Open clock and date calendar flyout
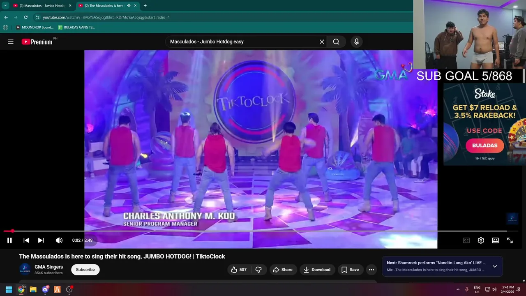 508,289
